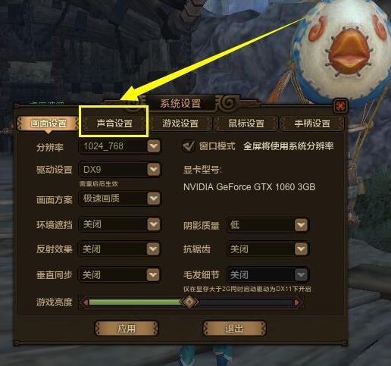
Task: Click the right arrow of brightness slider
Action: [297, 302]
